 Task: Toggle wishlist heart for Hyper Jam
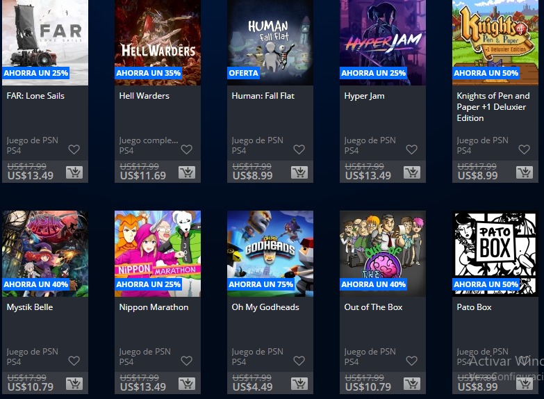tap(411, 149)
